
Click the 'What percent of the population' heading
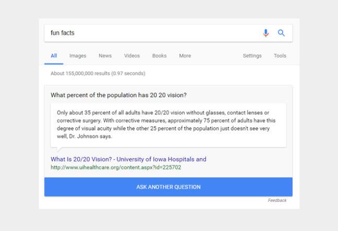point(119,95)
